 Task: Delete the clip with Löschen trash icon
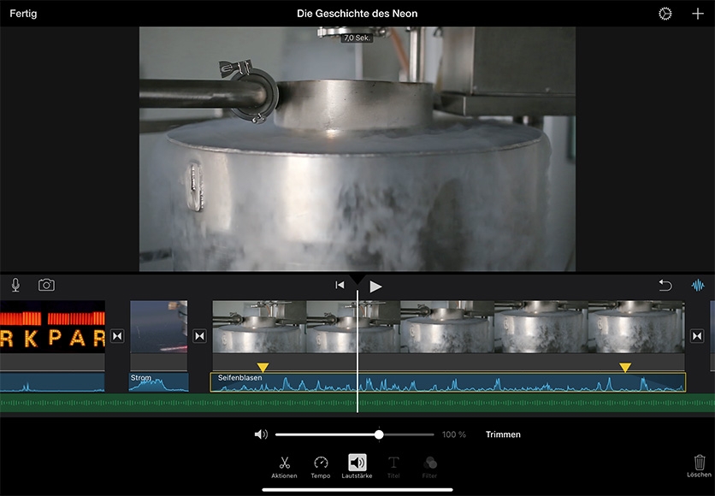coord(699,466)
